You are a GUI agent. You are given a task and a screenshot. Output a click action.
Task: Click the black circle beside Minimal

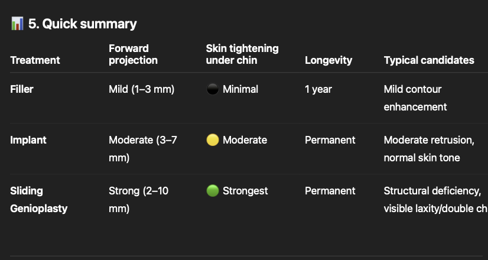(213, 89)
